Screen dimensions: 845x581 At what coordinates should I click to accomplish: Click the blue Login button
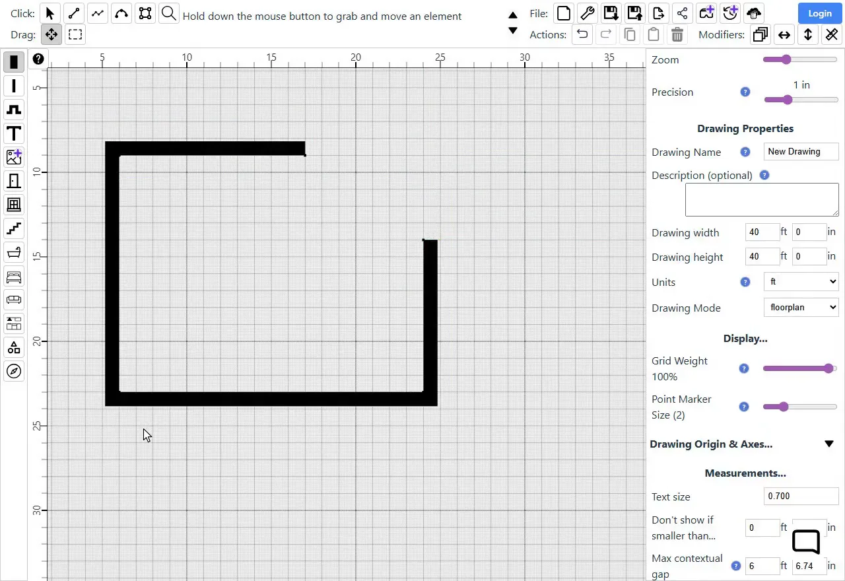point(820,13)
